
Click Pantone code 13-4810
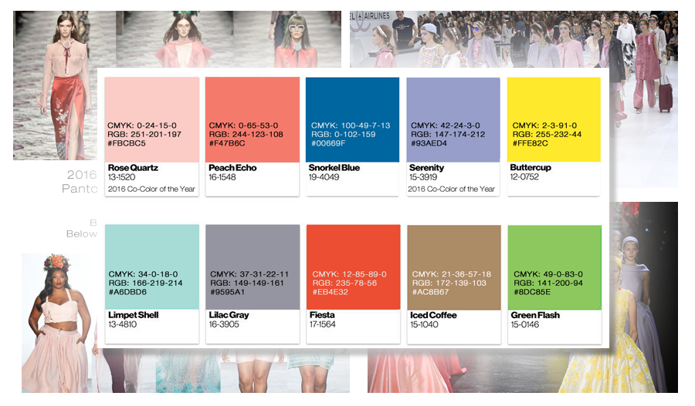[122, 324]
